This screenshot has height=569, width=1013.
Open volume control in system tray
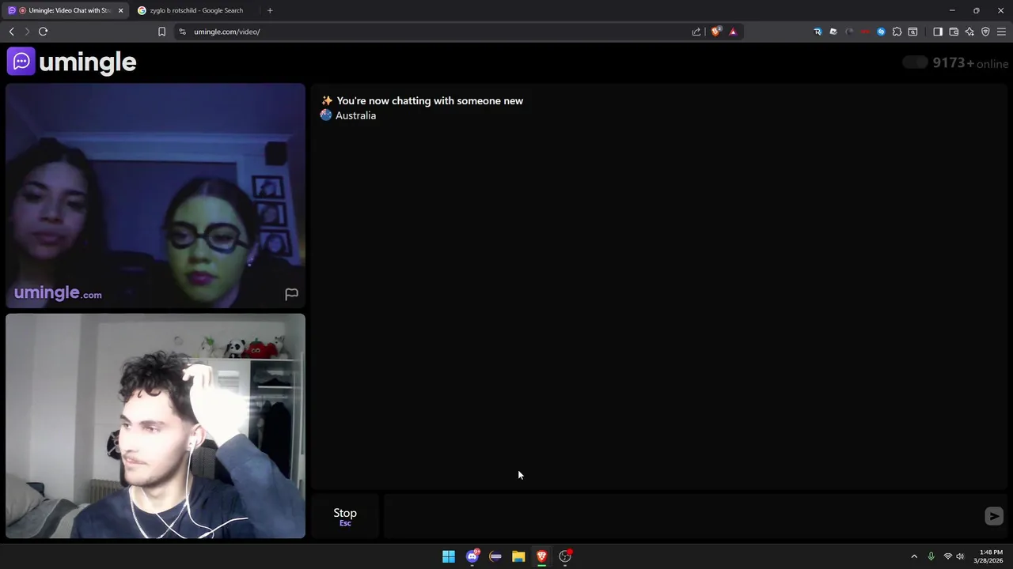(960, 556)
